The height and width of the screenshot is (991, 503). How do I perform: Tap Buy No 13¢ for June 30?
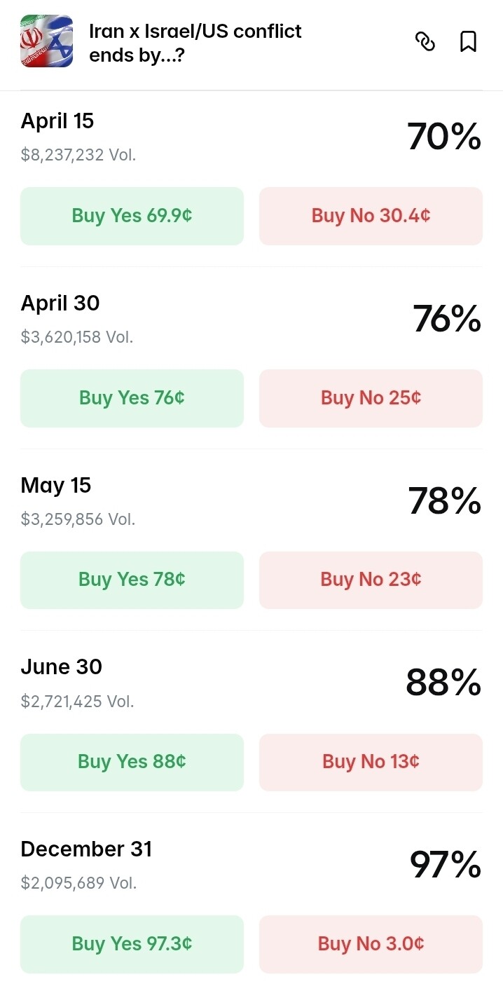pyautogui.click(x=371, y=762)
